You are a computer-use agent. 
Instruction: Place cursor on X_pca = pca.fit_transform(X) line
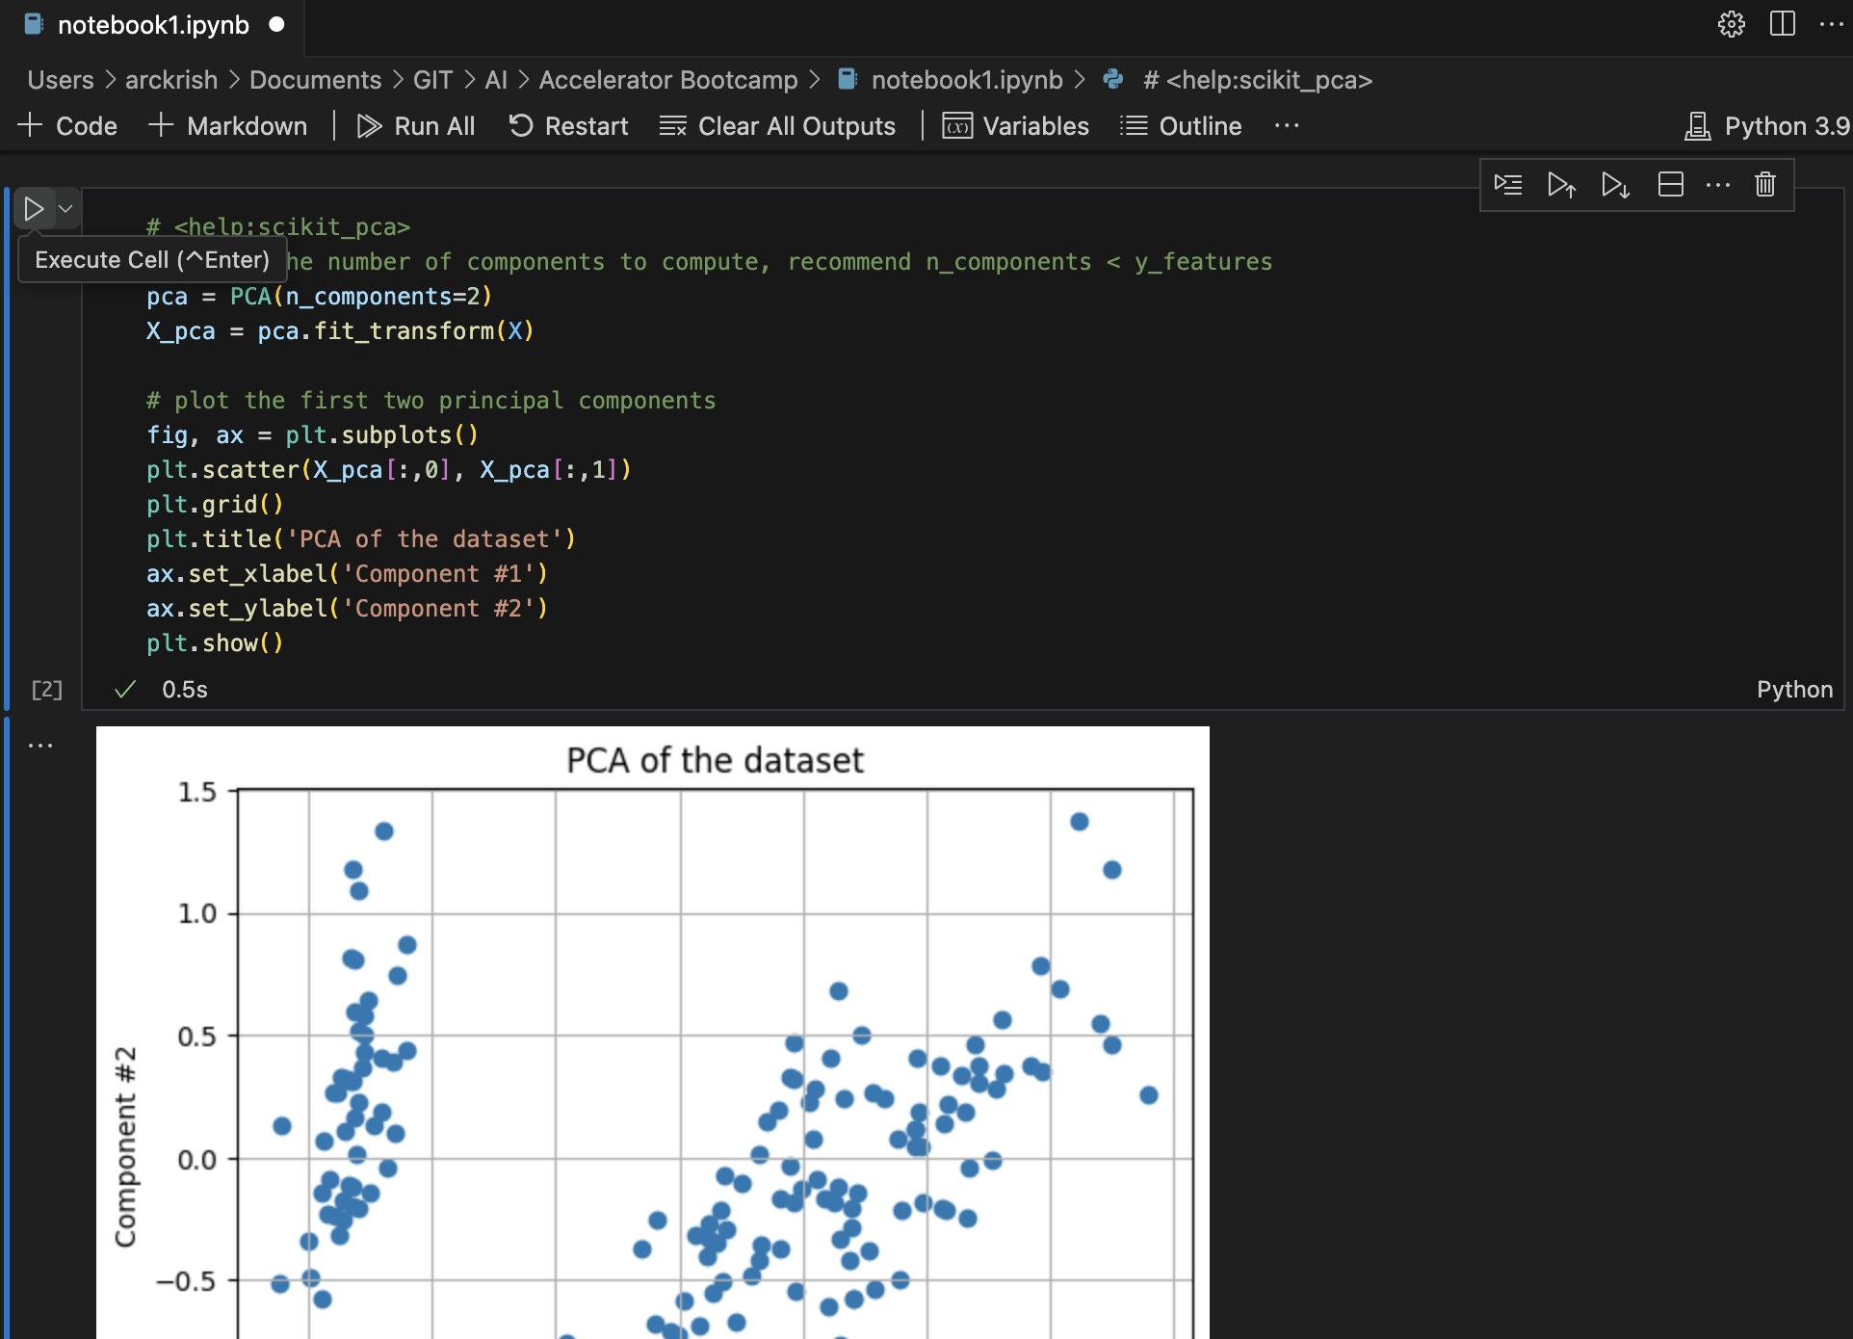340,331
